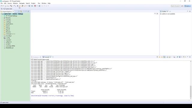The image size is (192, 108).
Task: Expand the libraries folder
Action: (3, 32)
